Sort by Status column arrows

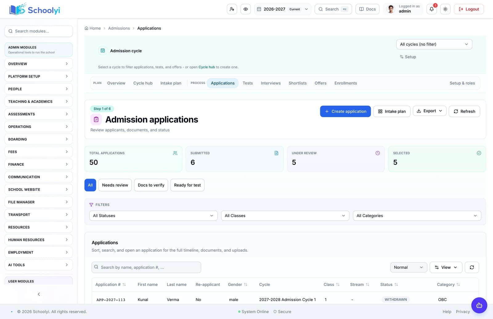(x=396, y=284)
